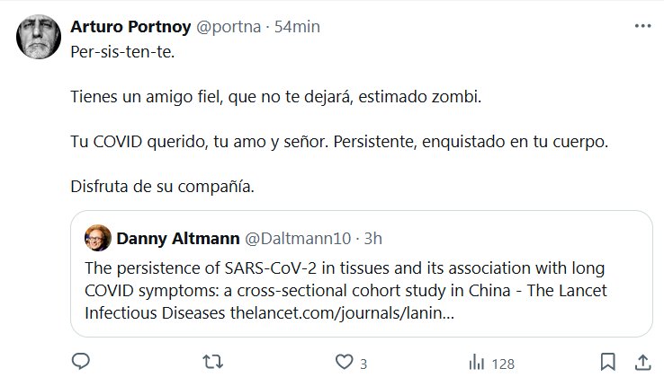Screen dimensions: 664x386
Task: Open Danny Altmann's small avatar
Action: tap(97, 238)
